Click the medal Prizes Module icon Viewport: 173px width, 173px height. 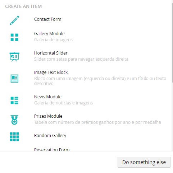[x=14, y=120]
